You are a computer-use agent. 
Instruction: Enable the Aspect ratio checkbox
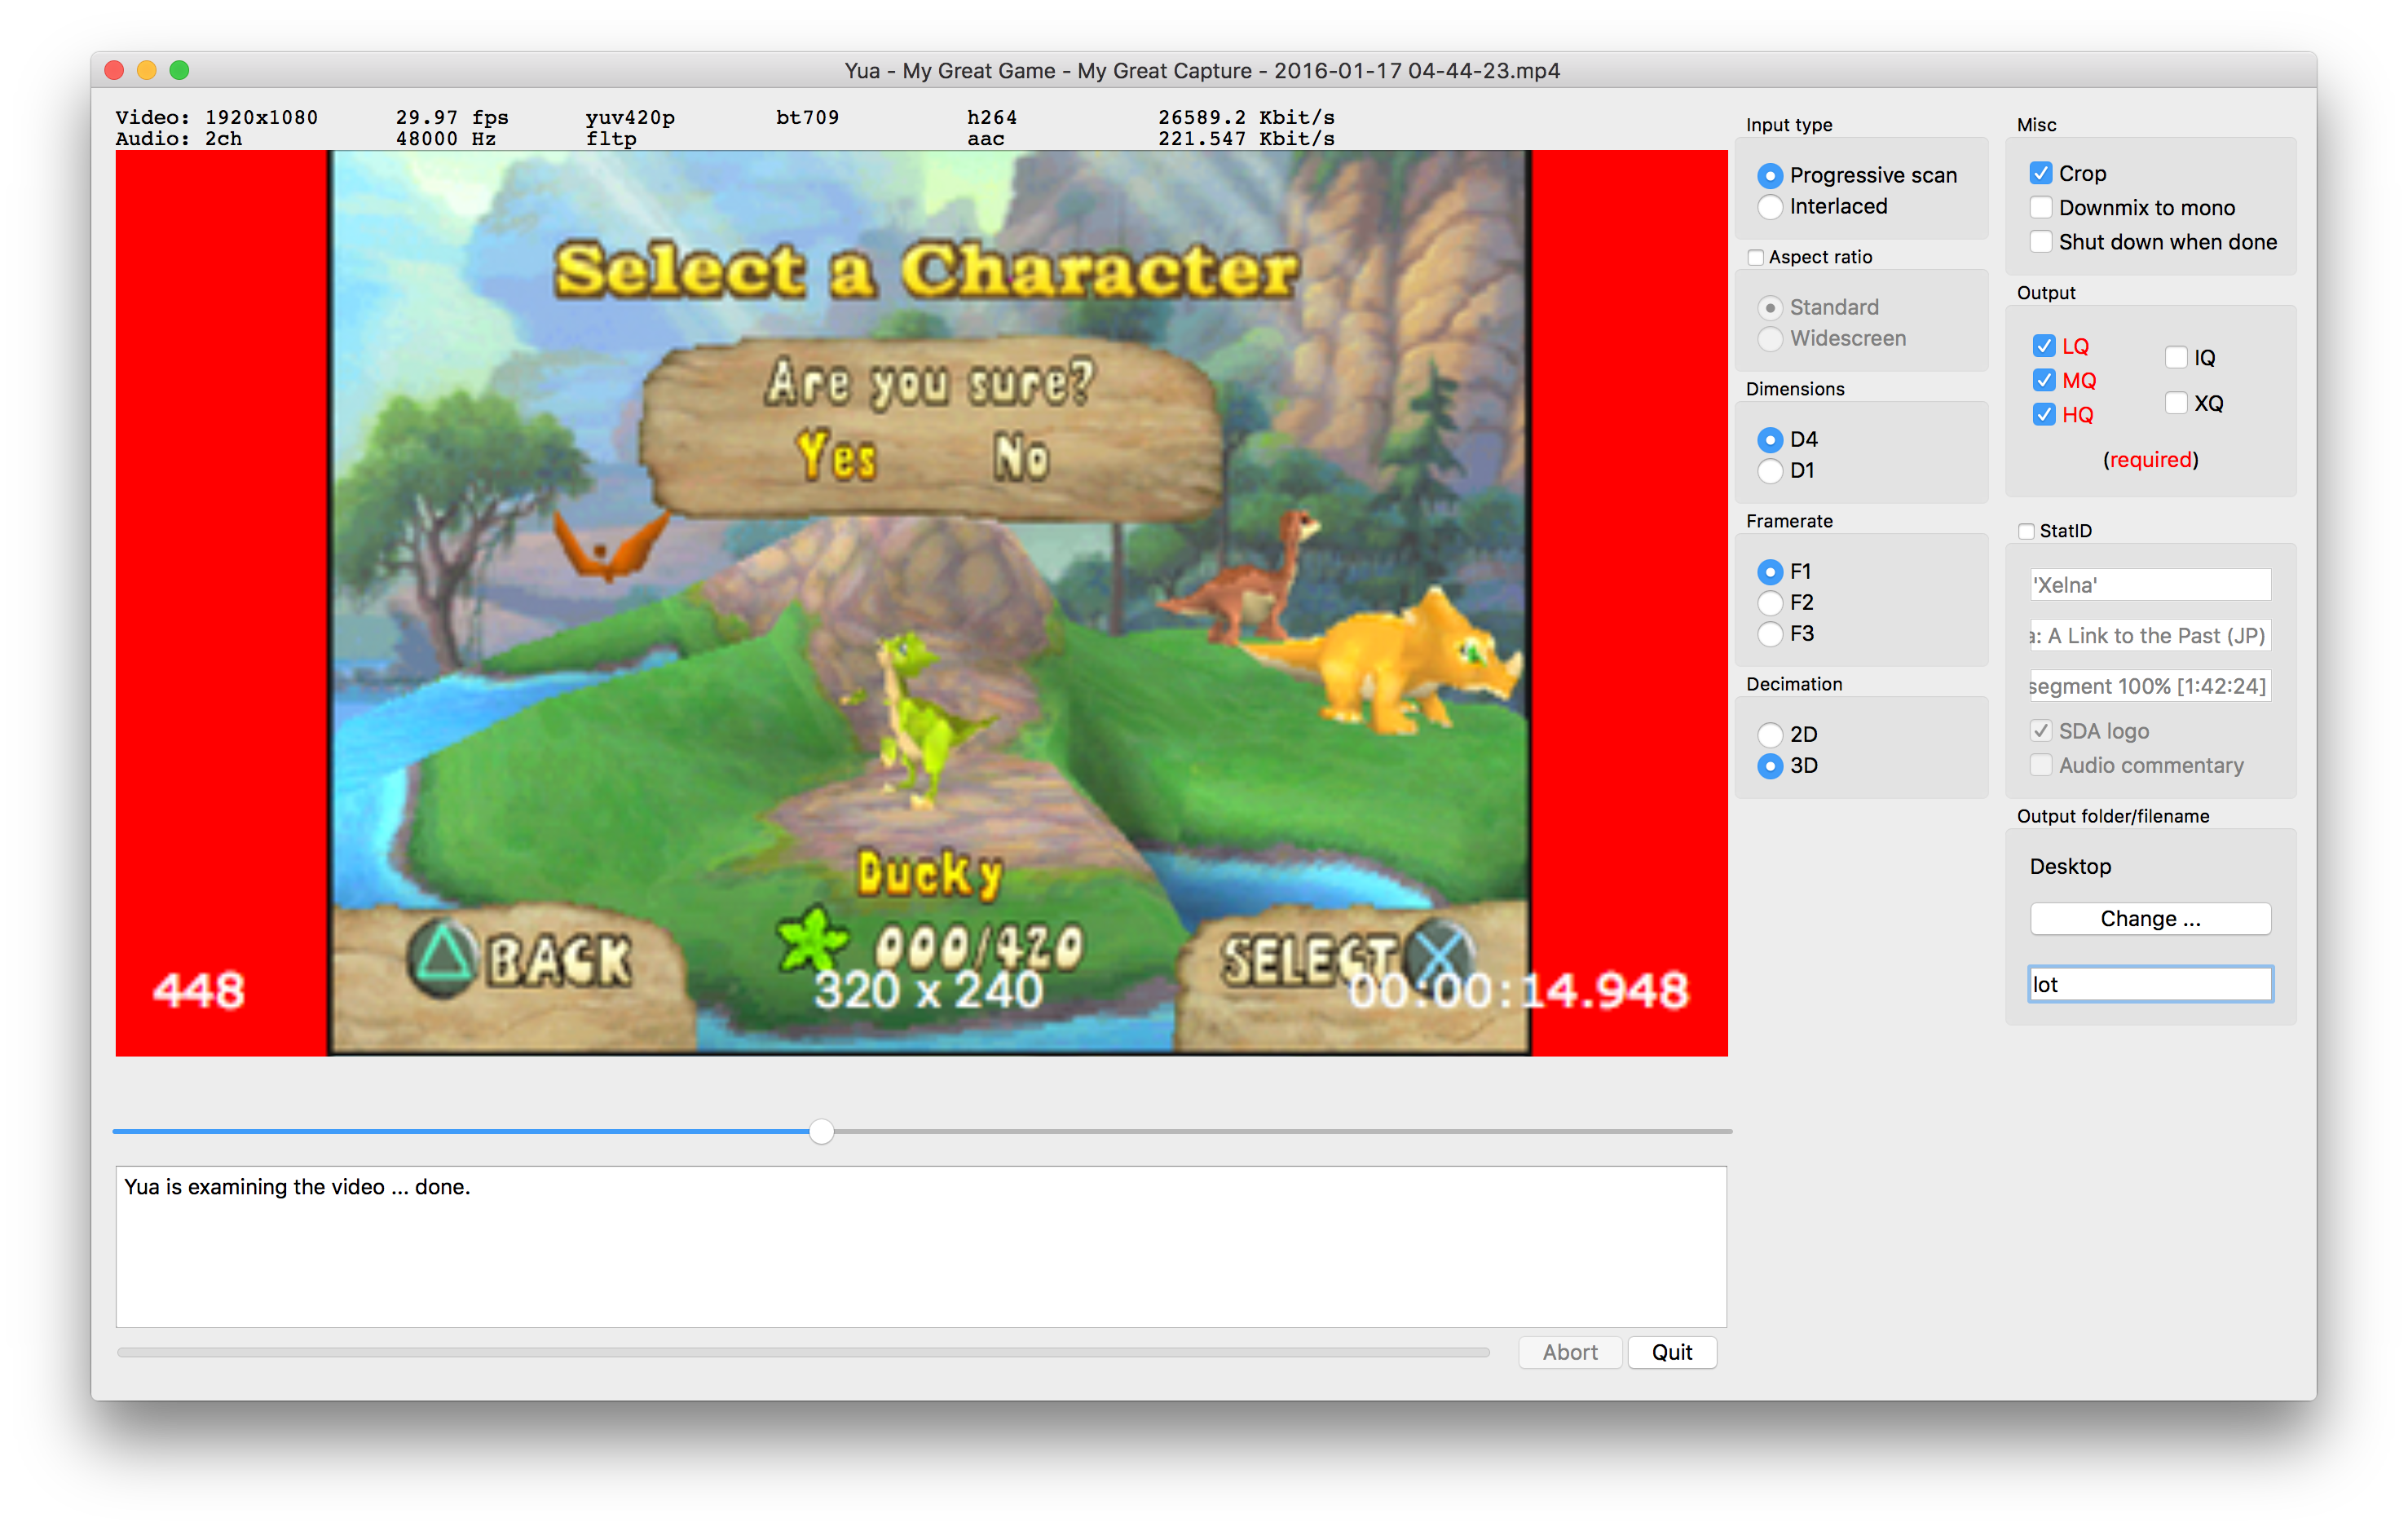point(1755,257)
